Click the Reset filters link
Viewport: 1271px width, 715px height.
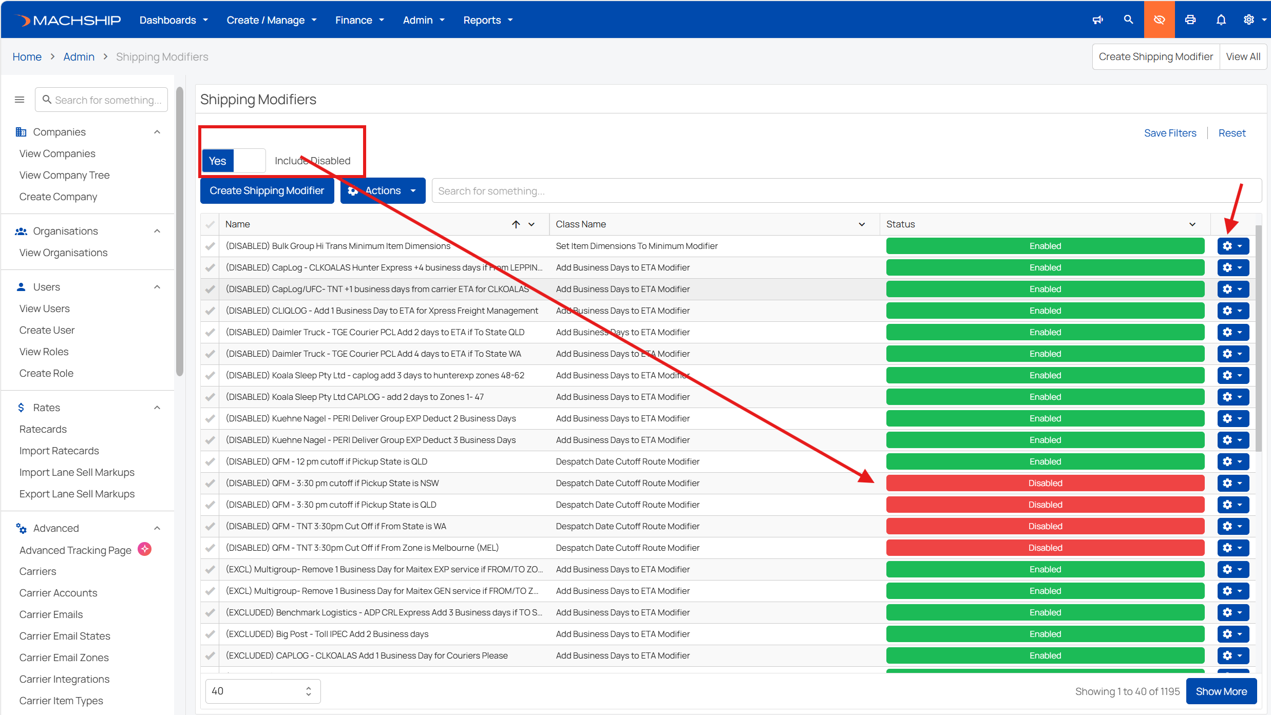tap(1232, 133)
